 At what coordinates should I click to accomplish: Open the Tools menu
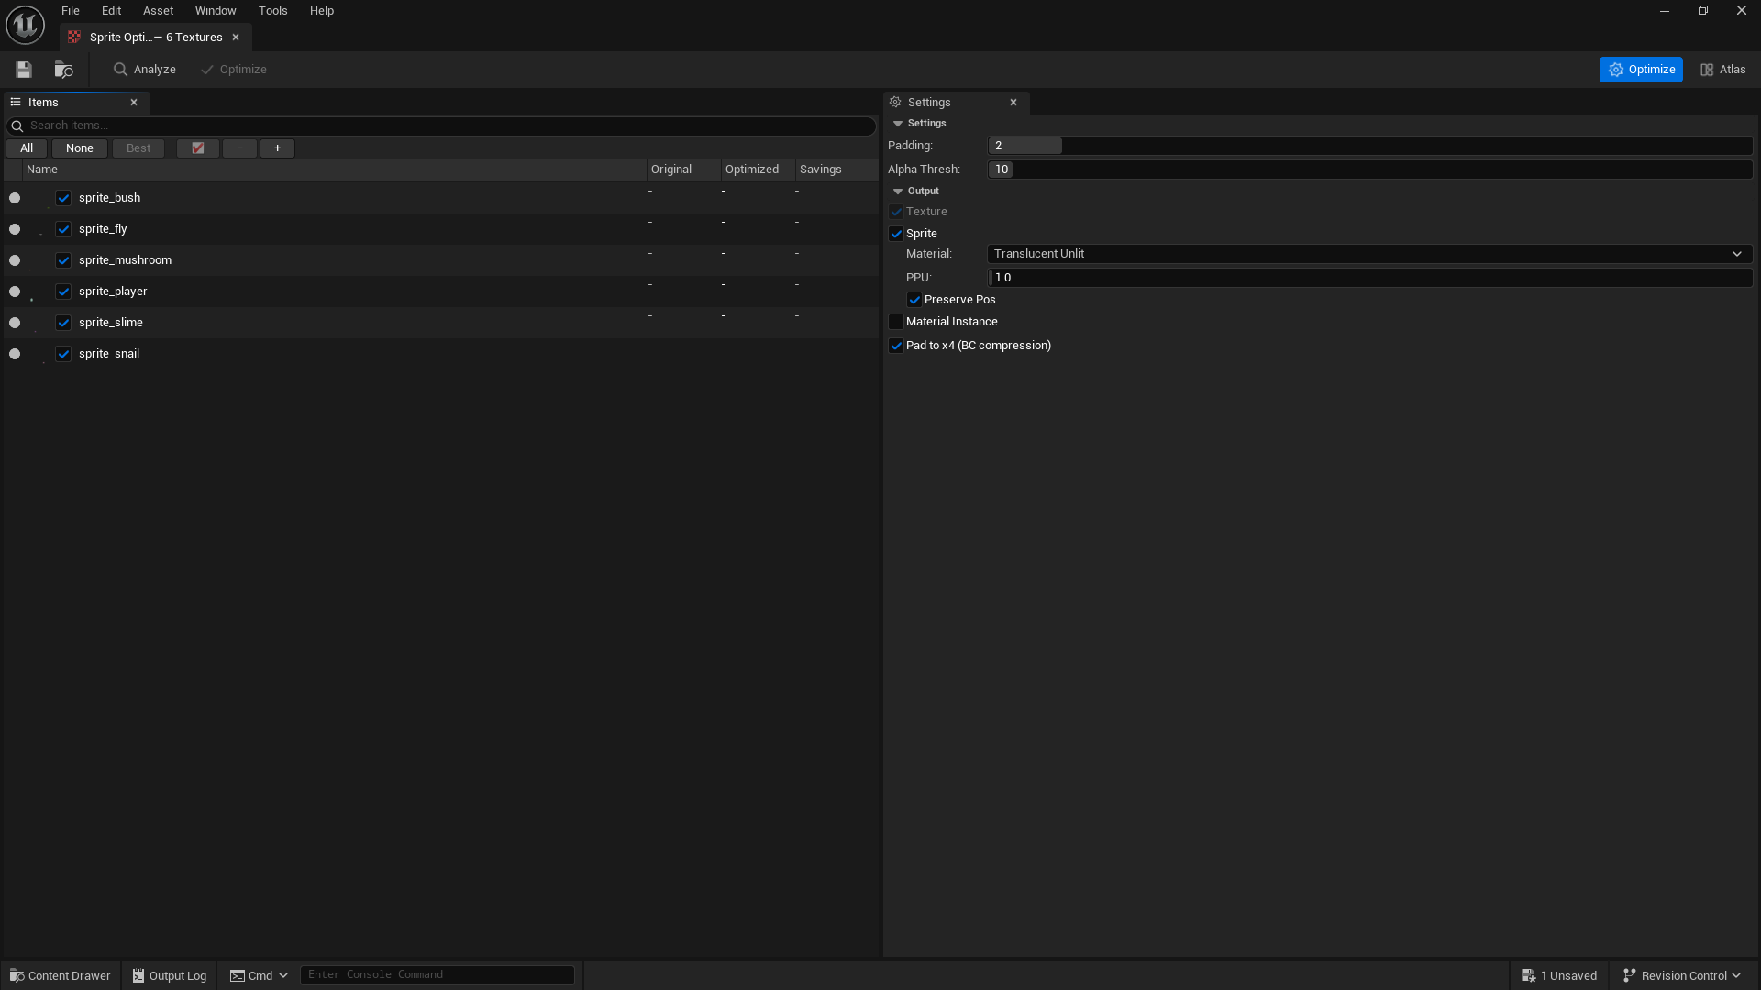272,11
